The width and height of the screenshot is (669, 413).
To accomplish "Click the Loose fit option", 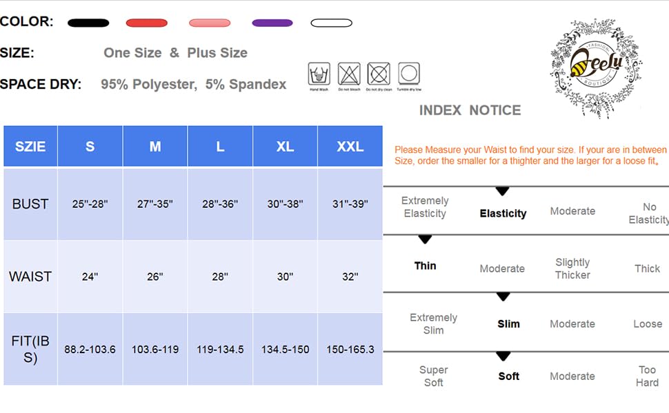I will (648, 324).
